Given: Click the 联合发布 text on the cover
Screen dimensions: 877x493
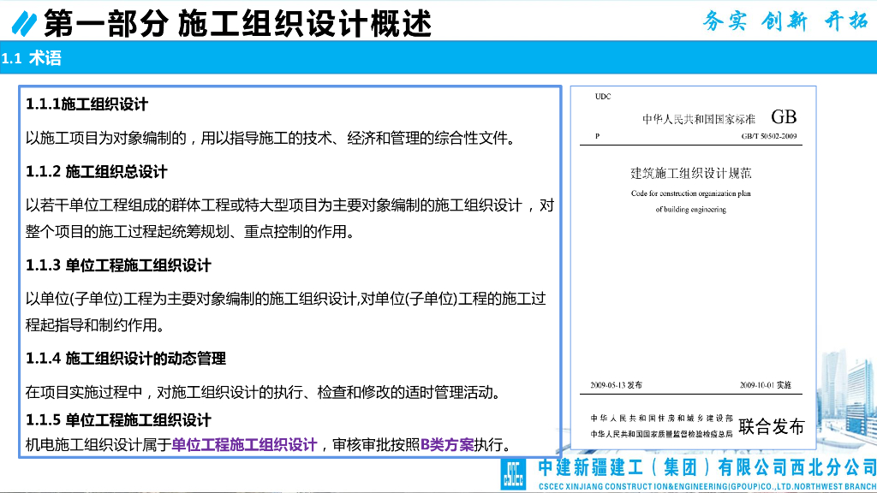Looking at the screenshot, I should pyautogui.click(x=771, y=426).
